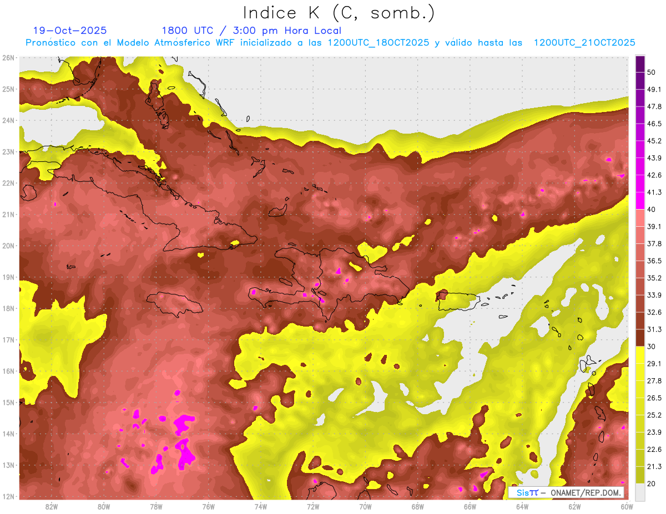Click the ONAMET/REP.DOM. credit text
This screenshot has height=514, width=666.
(x=585, y=492)
